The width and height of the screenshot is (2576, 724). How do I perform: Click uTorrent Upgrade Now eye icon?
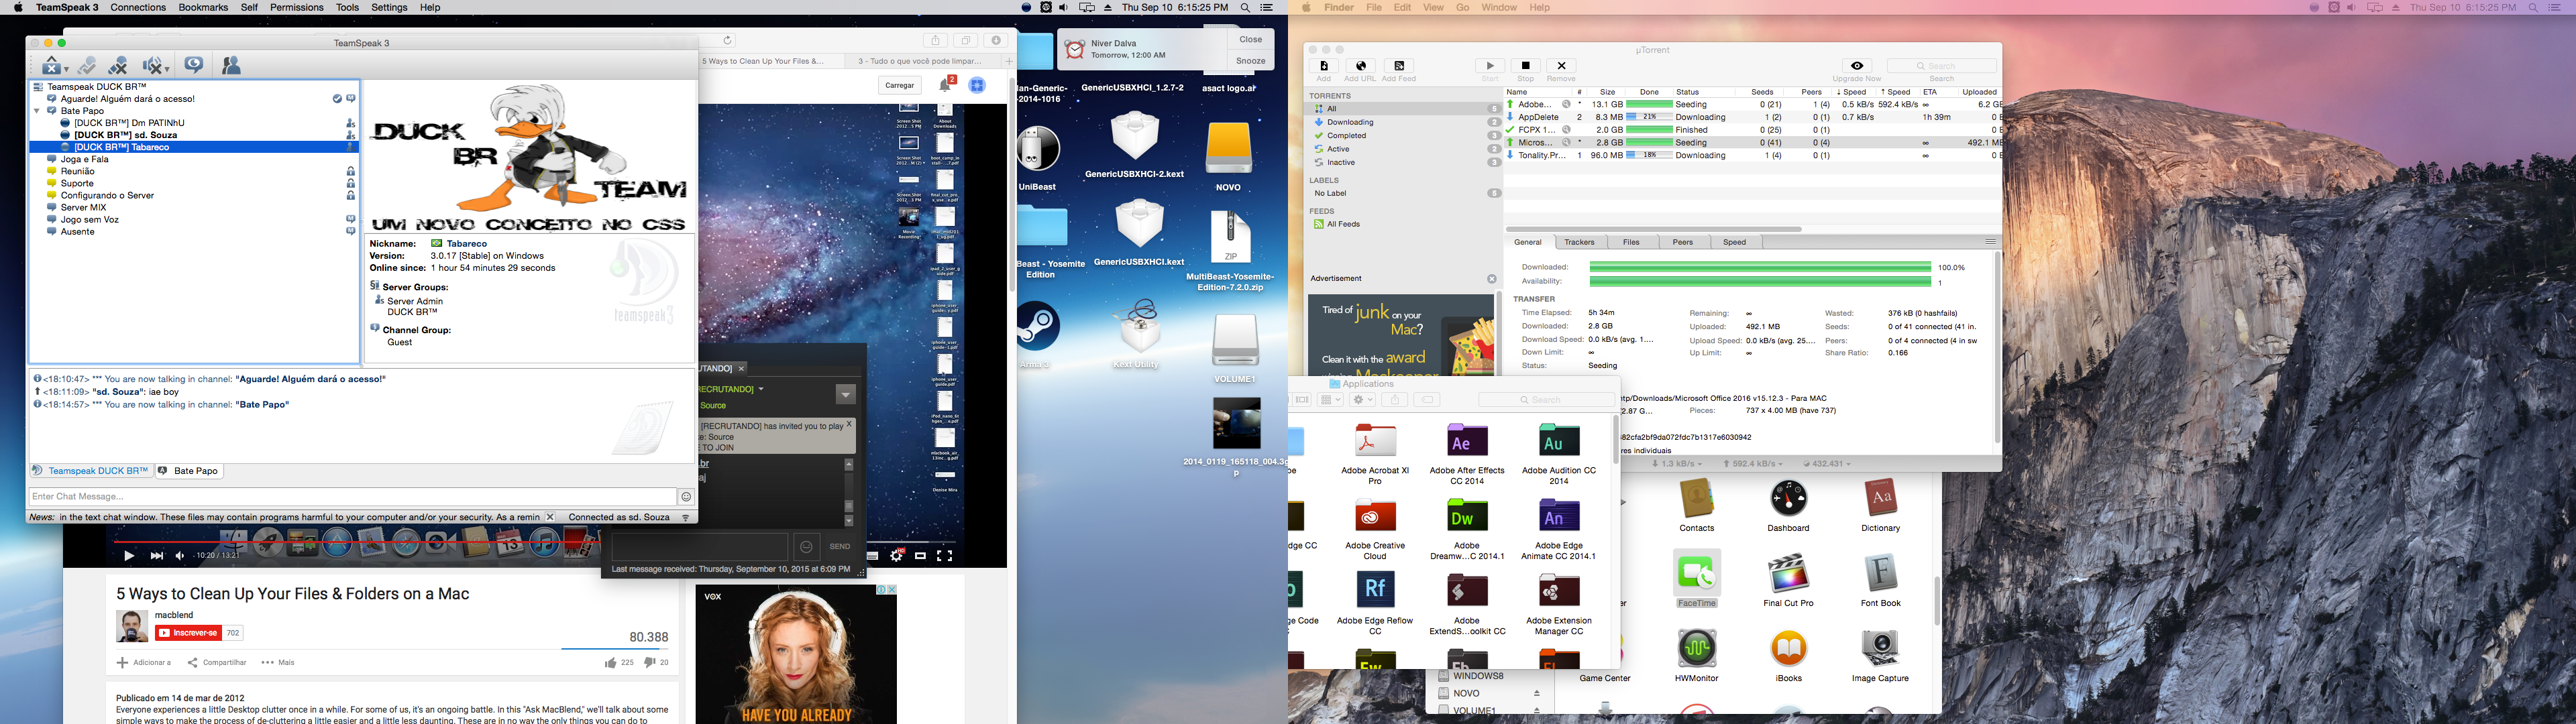pos(1857,66)
